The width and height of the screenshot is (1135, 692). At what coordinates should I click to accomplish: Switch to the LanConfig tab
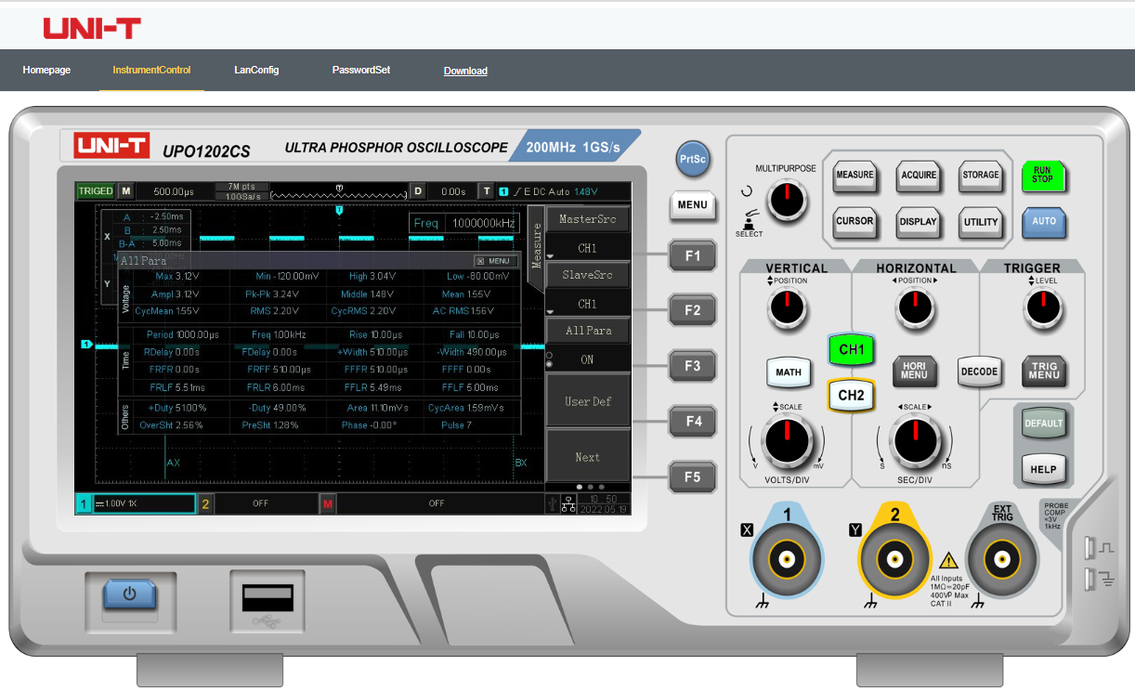click(x=256, y=70)
